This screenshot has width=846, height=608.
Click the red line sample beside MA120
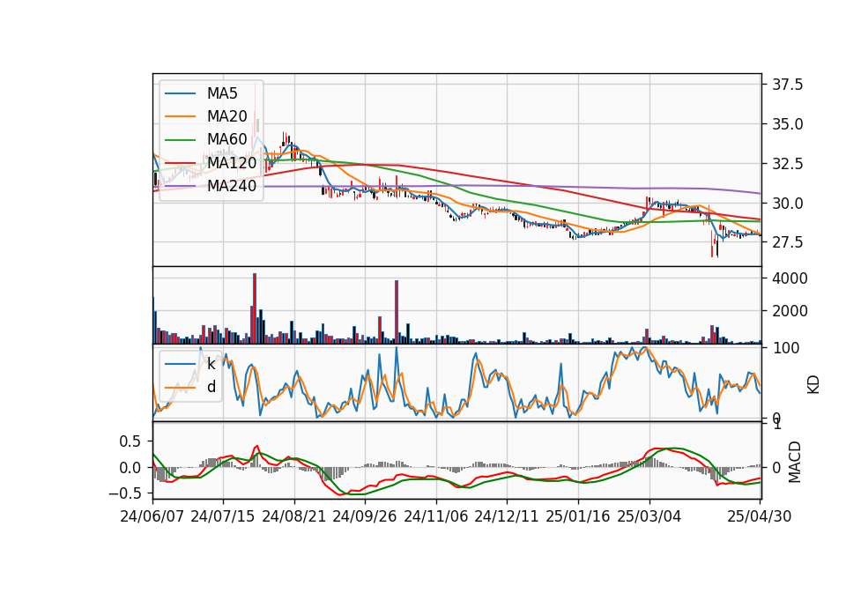180,163
